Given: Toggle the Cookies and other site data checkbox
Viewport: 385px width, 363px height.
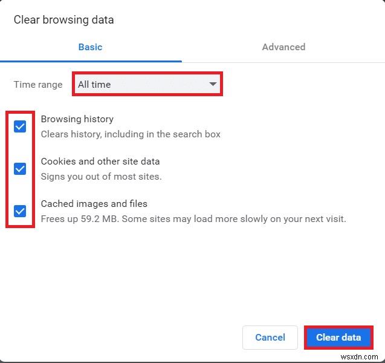Looking at the screenshot, I should pos(20,169).
